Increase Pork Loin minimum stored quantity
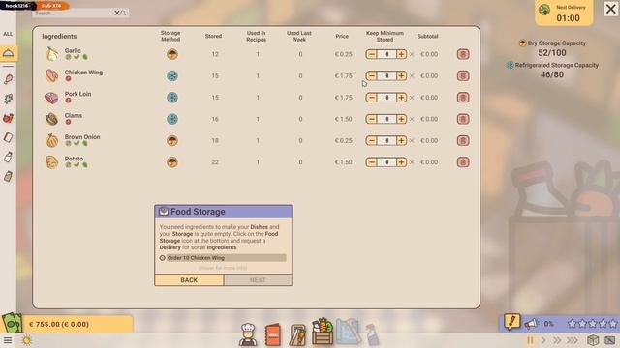Screen dimensions: 620x348 click(x=401, y=98)
